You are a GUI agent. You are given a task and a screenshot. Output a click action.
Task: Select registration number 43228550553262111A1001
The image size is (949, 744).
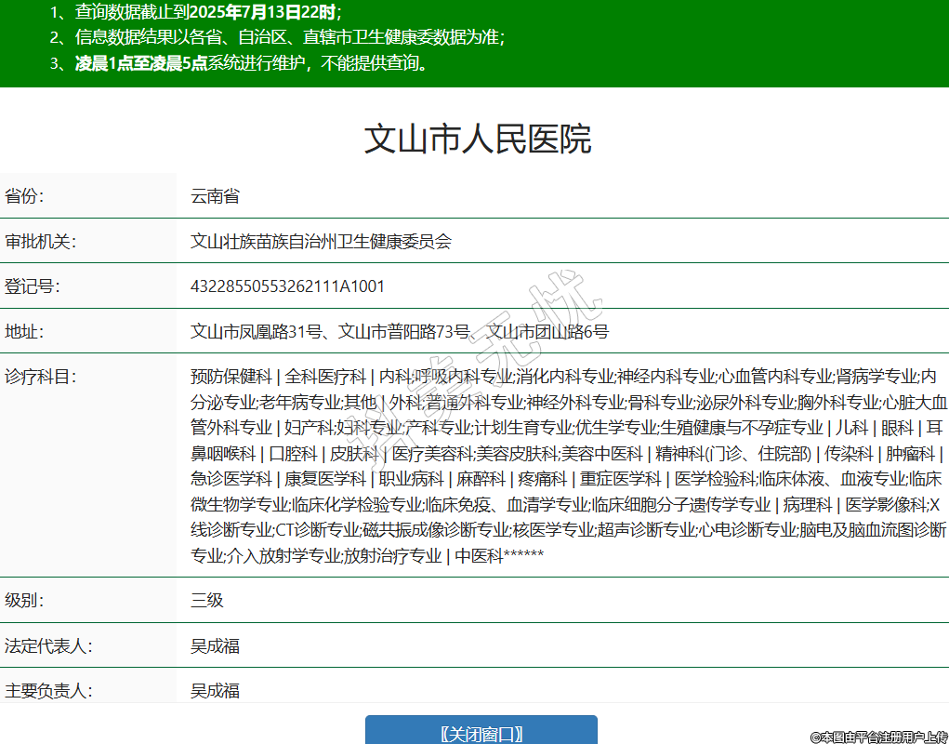(x=287, y=286)
